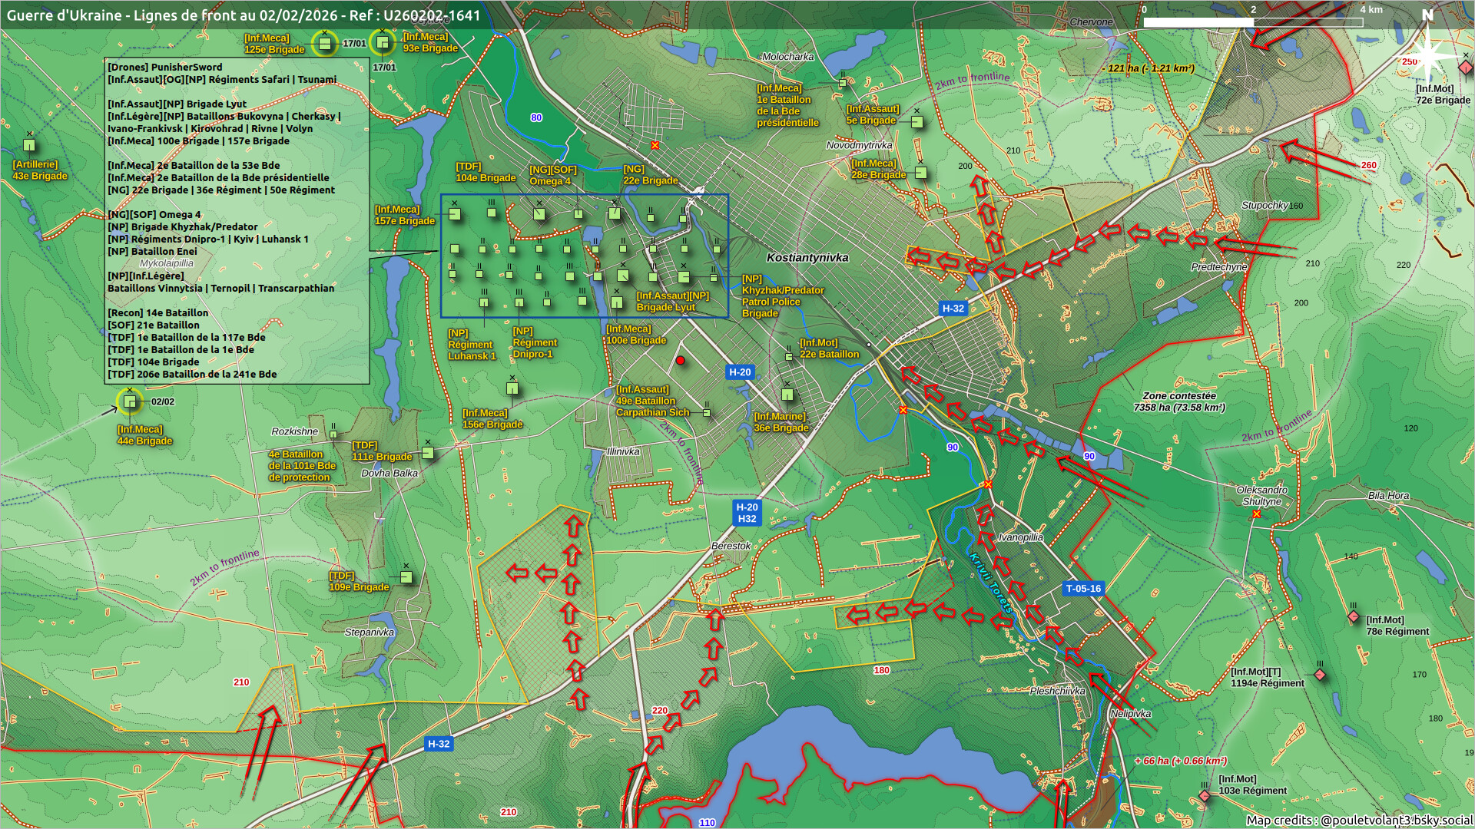Click the orange X marker near Oleksandro Shultyne
The height and width of the screenshot is (829, 1475).
[x=1256, y=514]
